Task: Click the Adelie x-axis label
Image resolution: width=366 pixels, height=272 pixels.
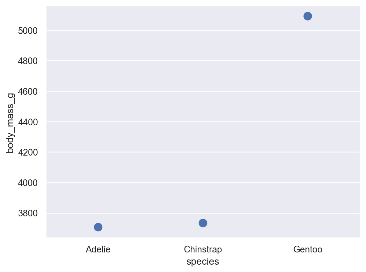Action: [x=98, y=249]
